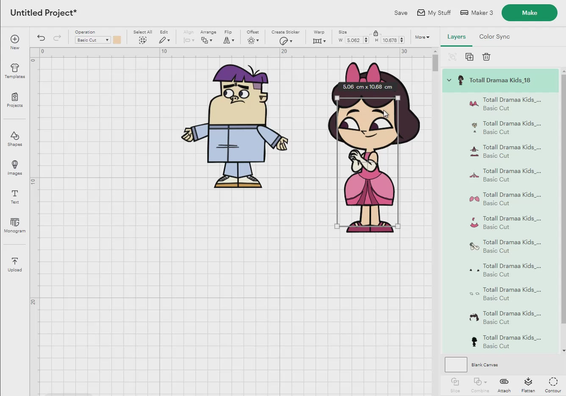The width and height of the screenshot is (566, 396).
Task: Open the Combine menu
Action: coord(480,385)
